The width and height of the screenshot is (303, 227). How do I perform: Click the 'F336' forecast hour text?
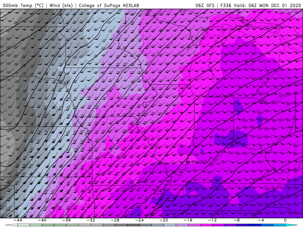click(226, 5)
